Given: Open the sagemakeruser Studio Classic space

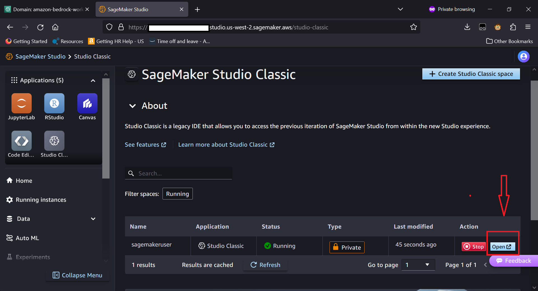Looking at the screenshot, I should [x=502, y=247].
